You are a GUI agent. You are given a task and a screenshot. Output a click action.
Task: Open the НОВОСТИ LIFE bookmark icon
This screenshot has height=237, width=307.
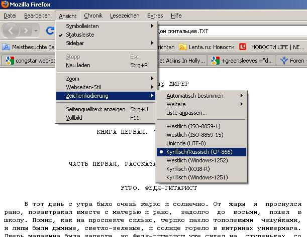coord(243,47)
